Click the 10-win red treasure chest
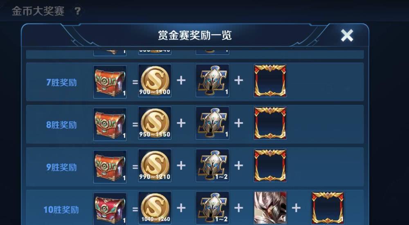This screenshot has height=225, width=409. pos(110,209)
